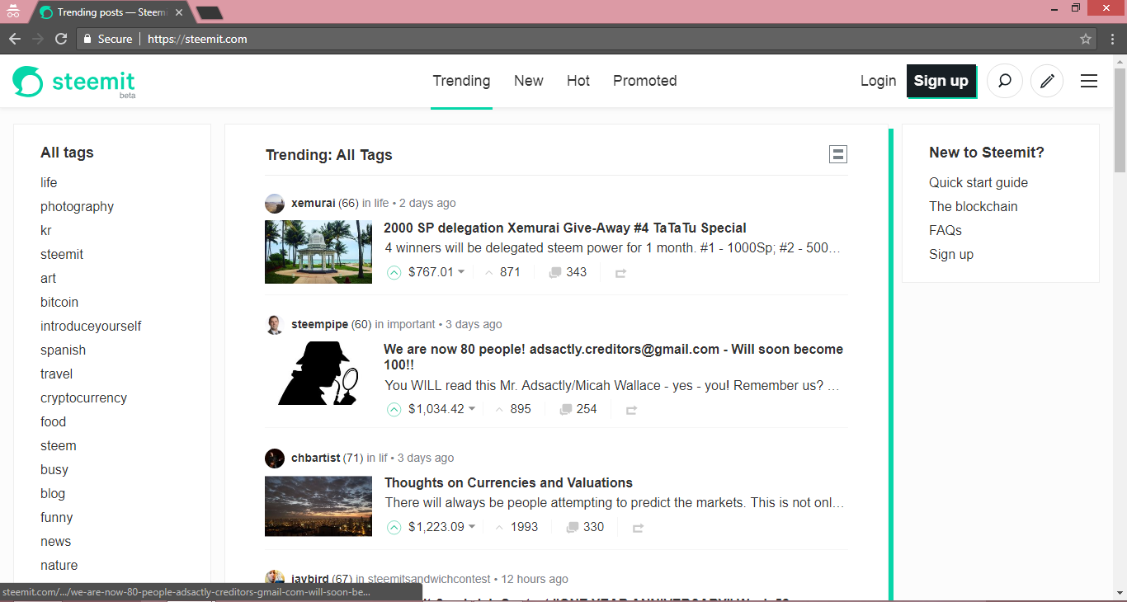Expand payout dropdown for $1,034.42
1127x602 pixels.
(472, 409)
